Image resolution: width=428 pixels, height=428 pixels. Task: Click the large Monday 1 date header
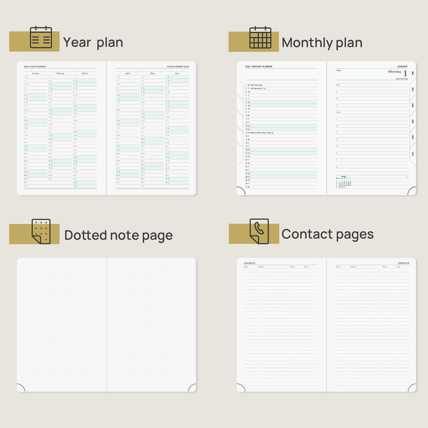click(x=398, y=72)
